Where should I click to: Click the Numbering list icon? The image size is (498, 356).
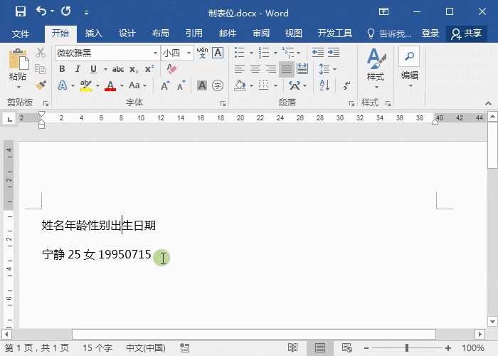(x=264, y=53)
